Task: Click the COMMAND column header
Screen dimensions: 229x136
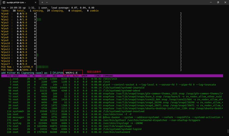Action: pyautogui.click(x=108, y=76)
